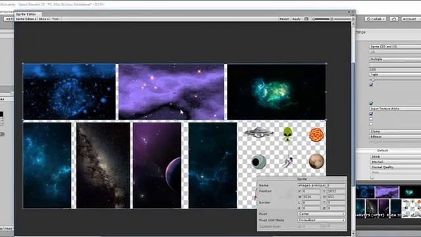Image resolution: width=421 pixels, height=237 pixels.
Task: Click the sprite Name input field
Action: [x=322, y=186]
